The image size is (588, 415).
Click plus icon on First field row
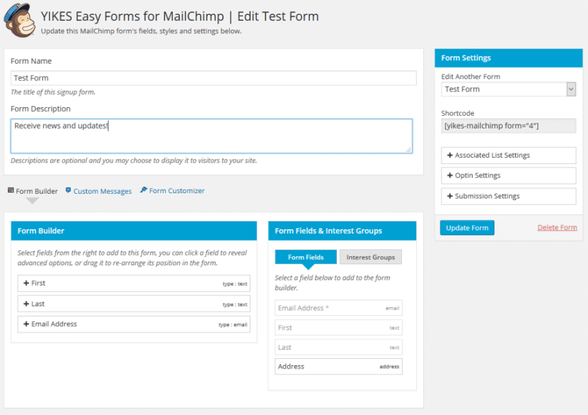click(26, 283)
